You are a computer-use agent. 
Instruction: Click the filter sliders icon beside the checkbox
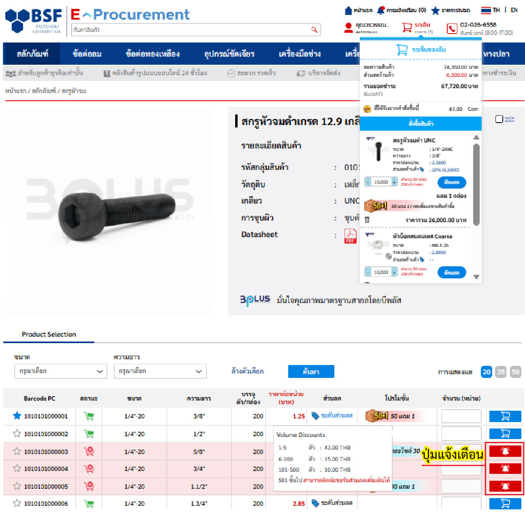point(510,119)
